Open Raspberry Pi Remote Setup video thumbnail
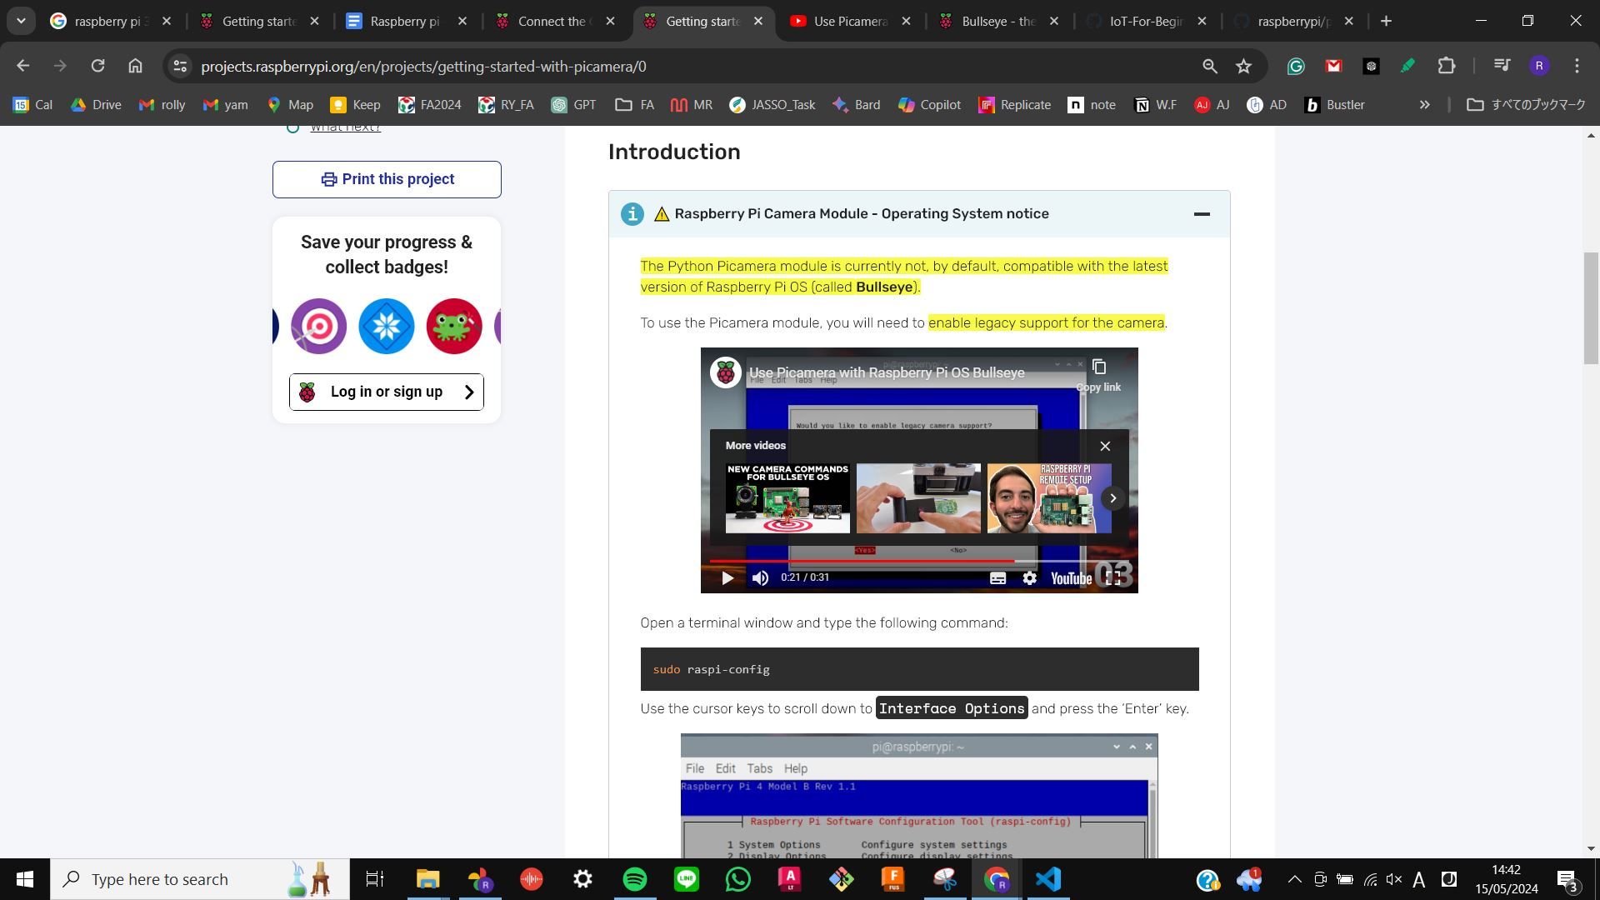1600x900 pixels. pos(1049,498)
